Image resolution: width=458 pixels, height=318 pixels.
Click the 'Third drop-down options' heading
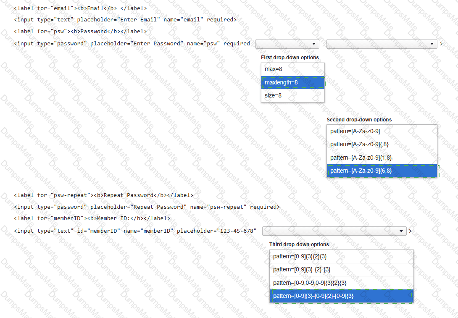[299, 244]
